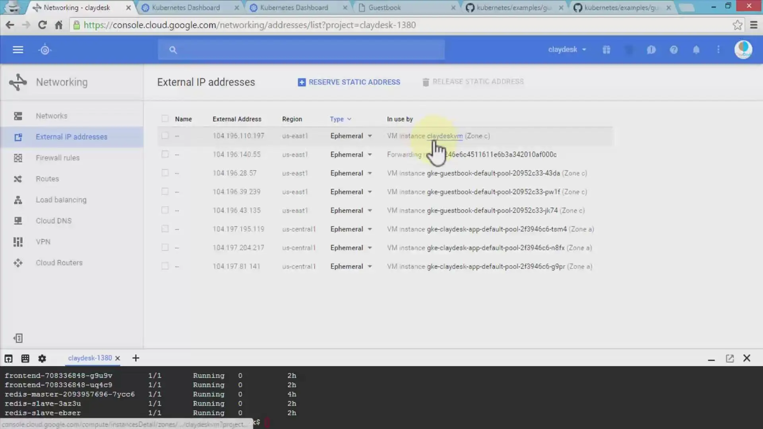Bookmark this page with the star icon
The height and width of the screenshot is (429, 763).
click(x=738, y=25)
